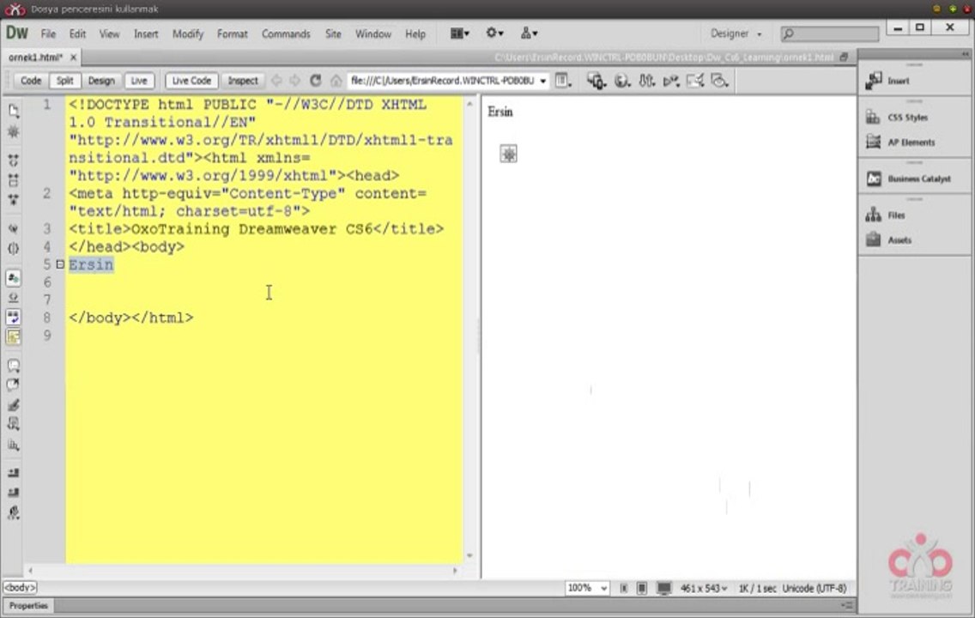Toggle Word Wrap in code view
Viewport: 975px width, 618px height.
click(13, 317)
